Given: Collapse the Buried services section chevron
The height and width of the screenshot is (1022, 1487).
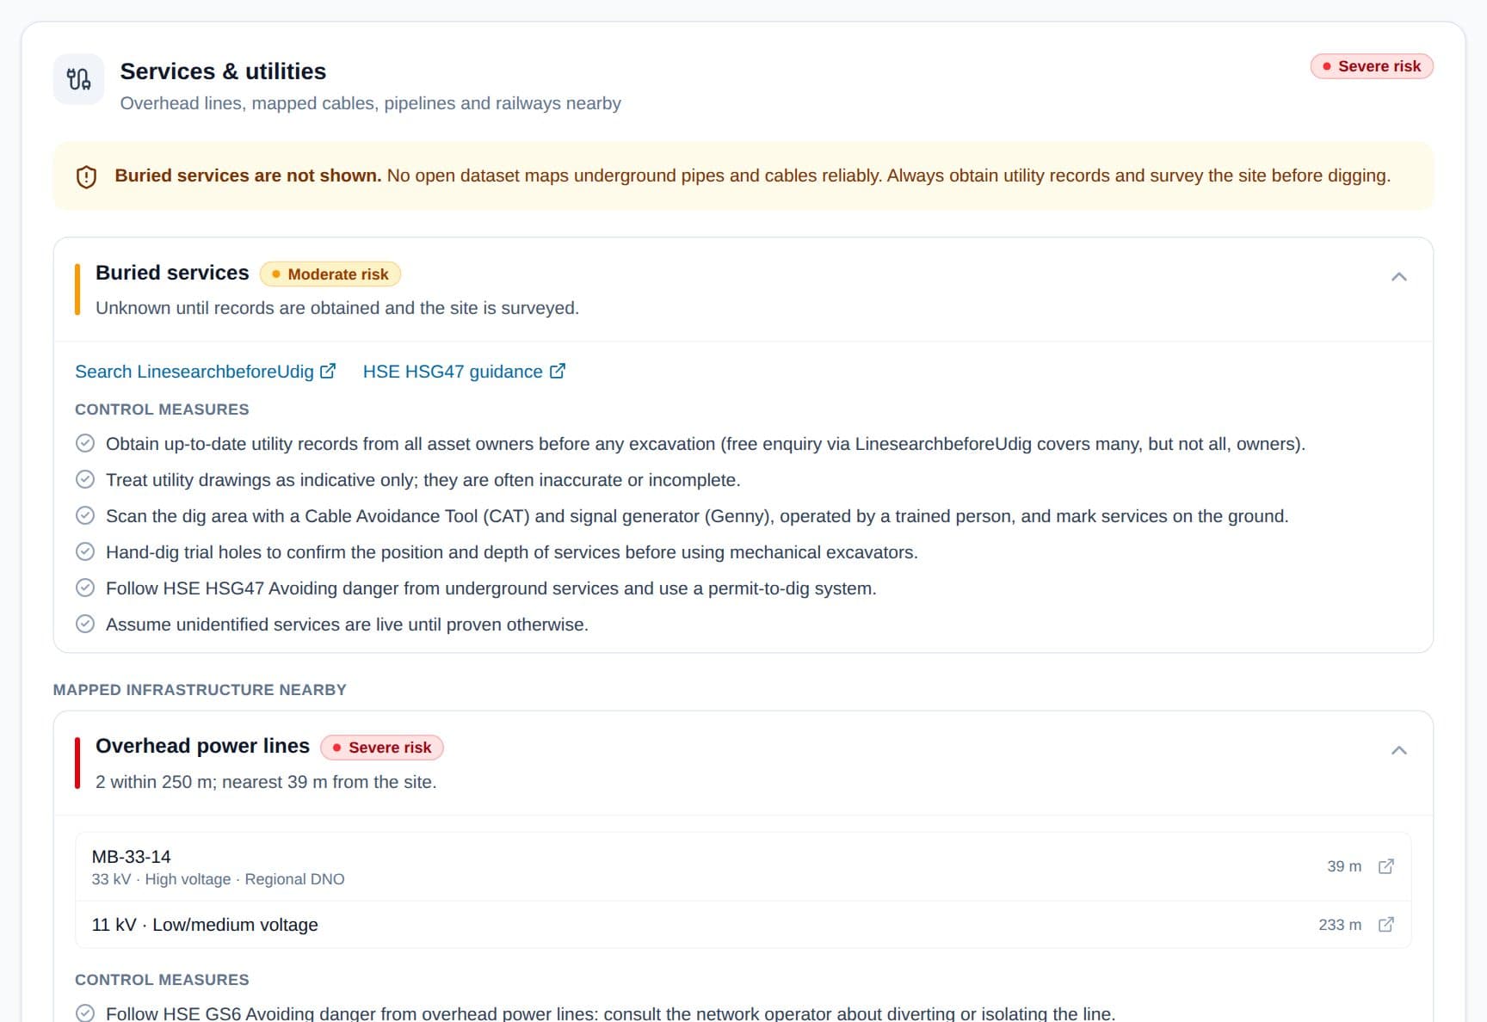Looking at the screenshot, I should 1399,277.
